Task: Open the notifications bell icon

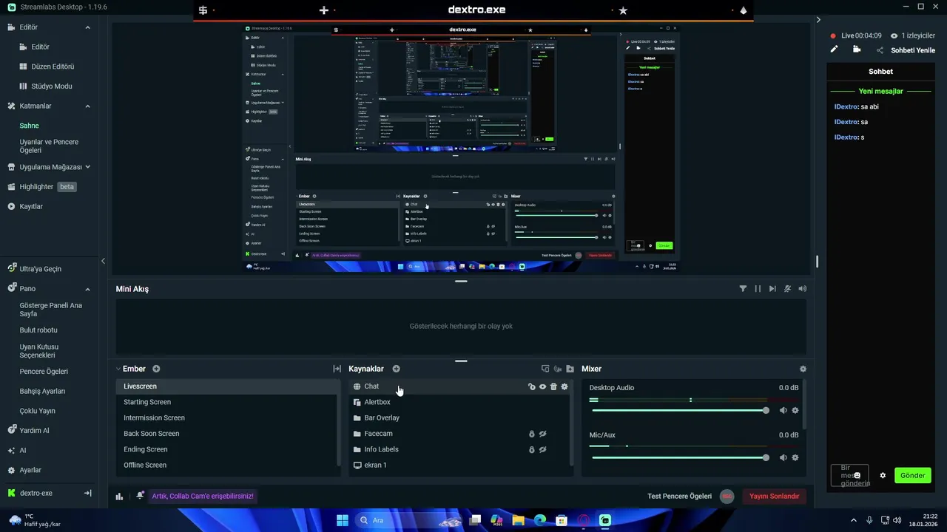Action: 140,496
